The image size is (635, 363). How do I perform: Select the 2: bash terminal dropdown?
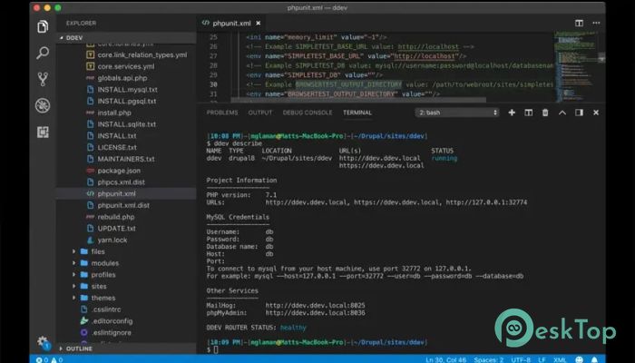pos(457,113)
